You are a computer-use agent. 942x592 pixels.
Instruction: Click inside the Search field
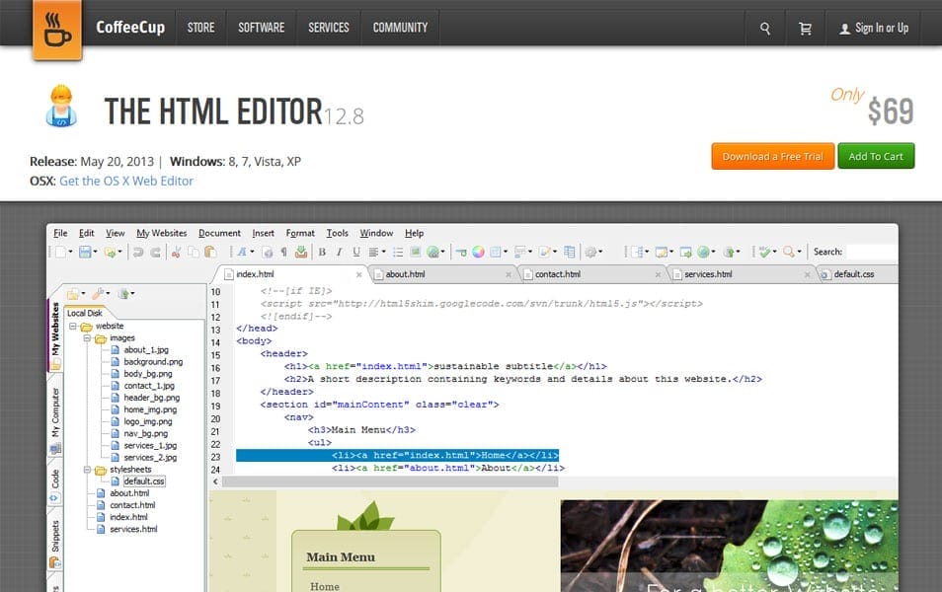[x=869, y=252]
